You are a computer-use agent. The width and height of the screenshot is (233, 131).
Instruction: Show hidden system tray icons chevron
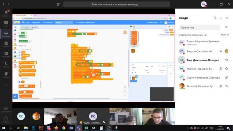(188, 128)
